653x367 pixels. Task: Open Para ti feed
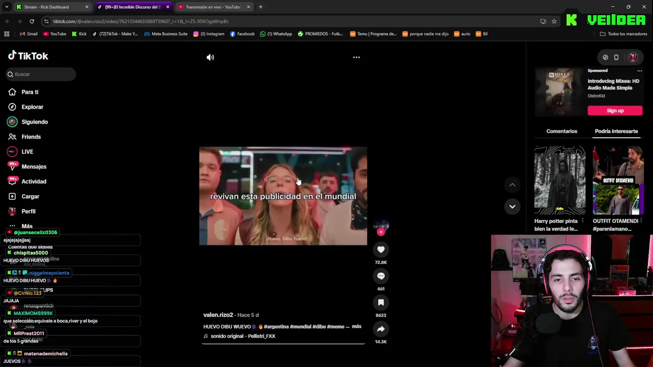30,92
